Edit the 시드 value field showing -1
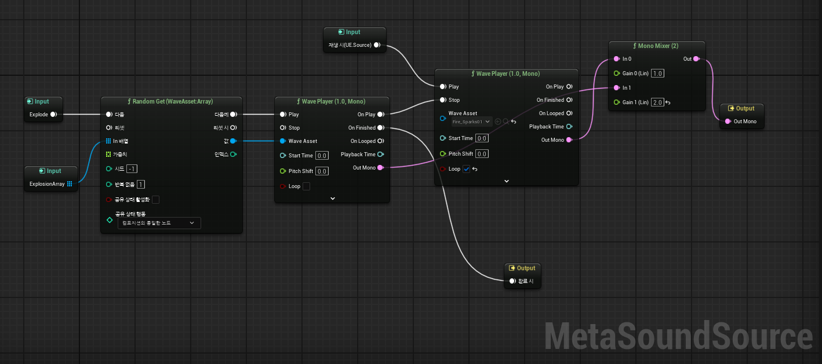 pyautogui.click(x=132, y=168)
